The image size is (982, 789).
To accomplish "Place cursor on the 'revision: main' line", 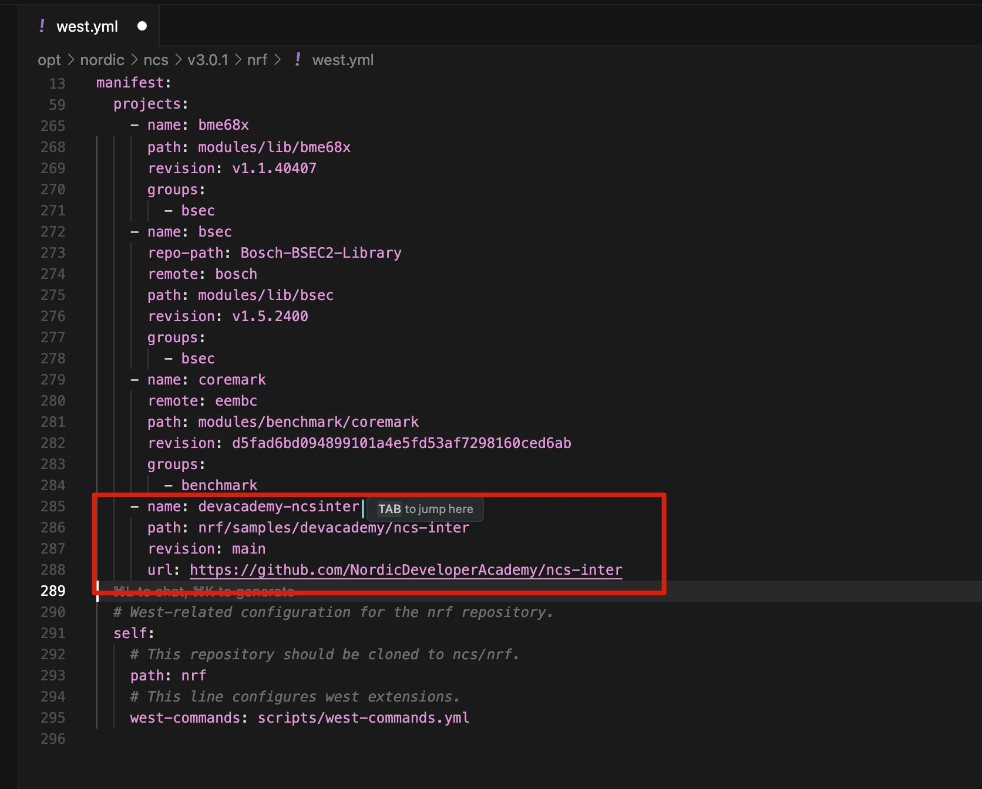I will [x=207, y=549].
